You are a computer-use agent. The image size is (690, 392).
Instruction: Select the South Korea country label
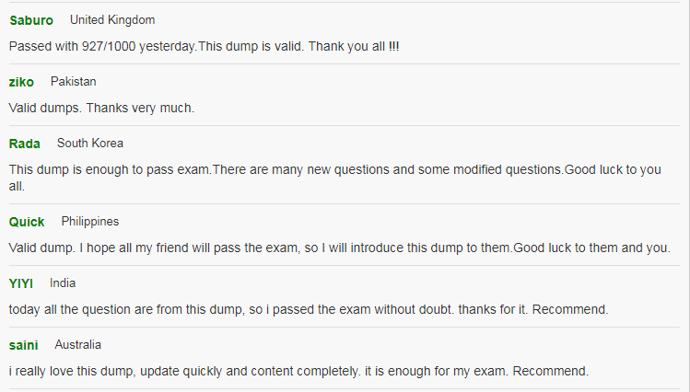89,143
